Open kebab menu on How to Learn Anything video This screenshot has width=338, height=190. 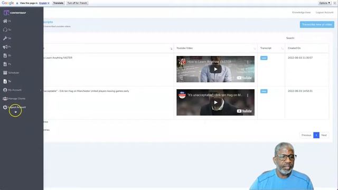coord(248,62)
